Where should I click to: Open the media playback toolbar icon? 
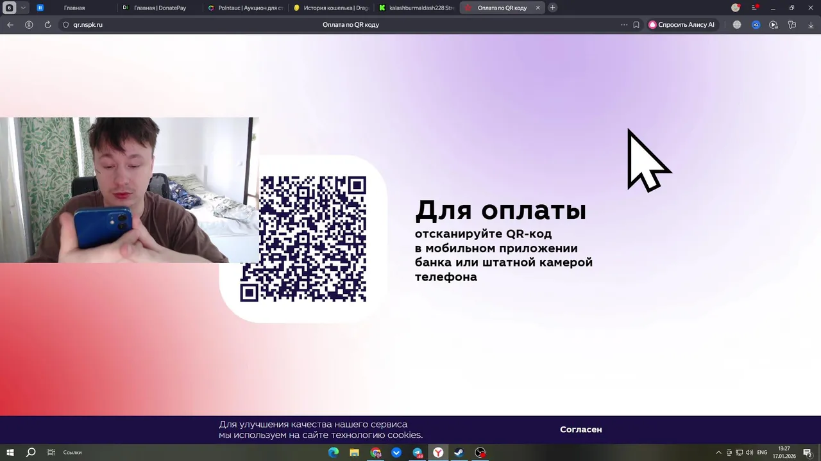tap(774, 25)
